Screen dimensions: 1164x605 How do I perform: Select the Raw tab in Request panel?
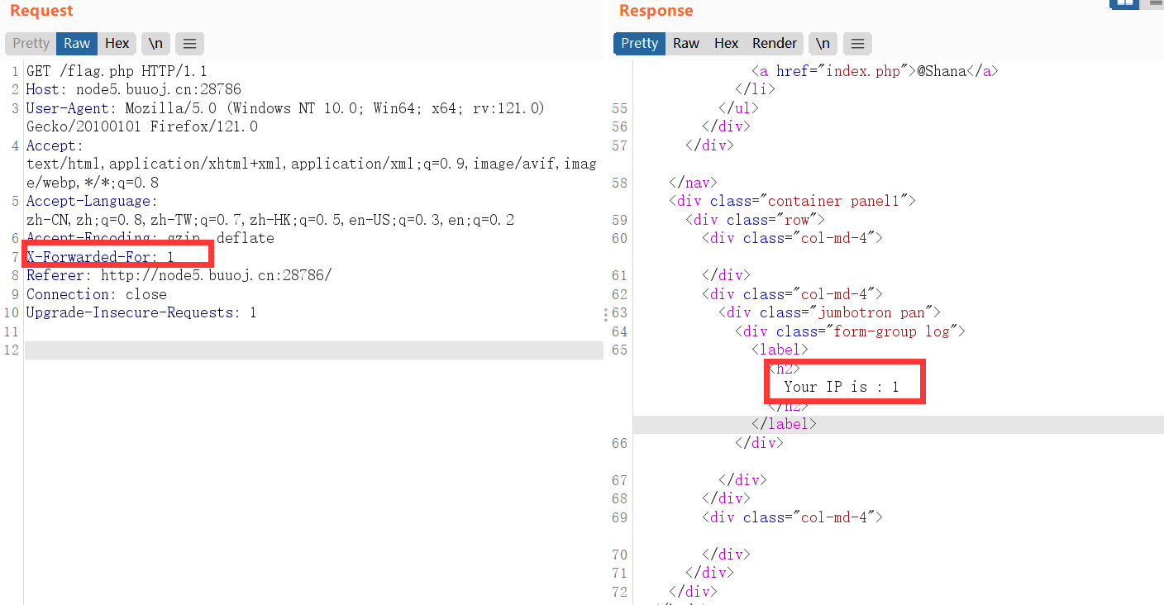[x=77, y=44]
